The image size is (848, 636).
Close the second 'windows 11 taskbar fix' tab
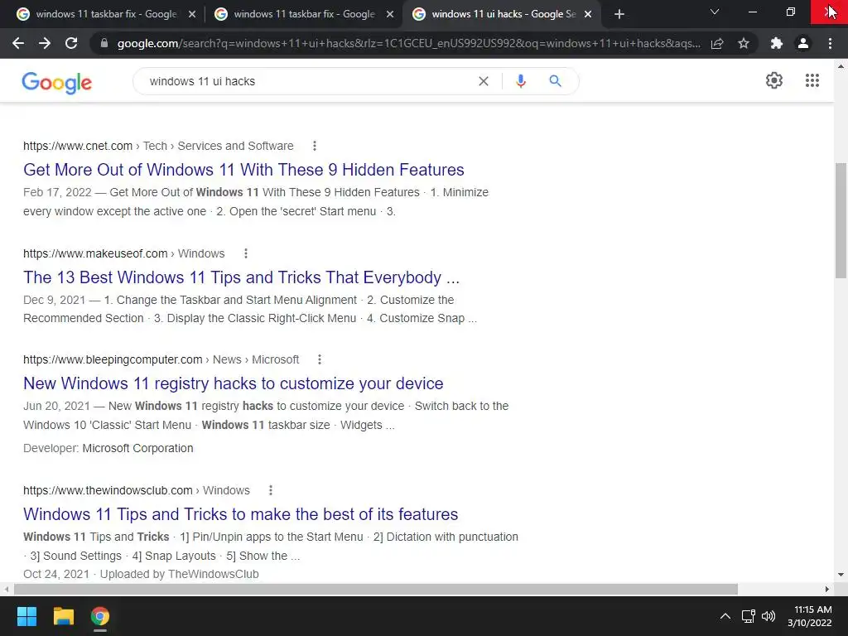(390, 15)
